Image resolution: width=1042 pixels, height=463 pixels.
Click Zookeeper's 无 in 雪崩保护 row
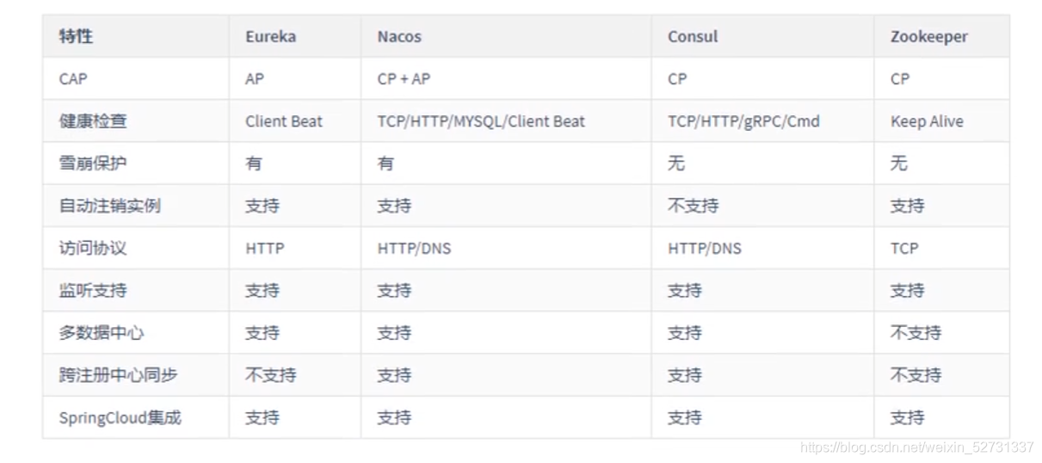tap(899, 164)
